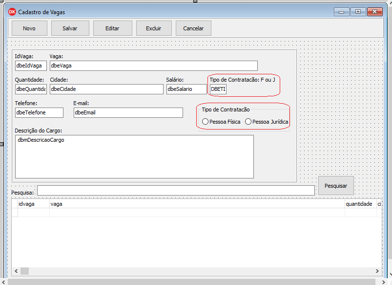Click the dbeVaga text field

153,66
